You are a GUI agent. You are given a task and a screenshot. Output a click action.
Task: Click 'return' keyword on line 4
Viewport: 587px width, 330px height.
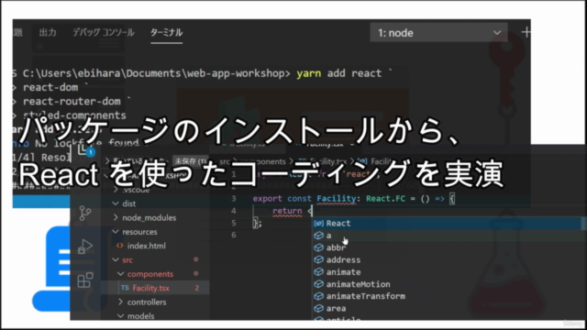coord(287,211)
